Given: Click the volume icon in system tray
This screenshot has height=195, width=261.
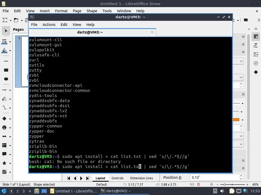Looking at the screenshot, I should [222, 191].
